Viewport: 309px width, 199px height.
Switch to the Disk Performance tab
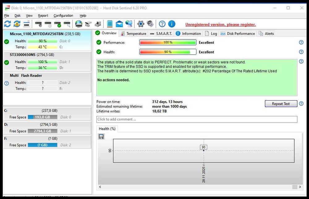238,34
